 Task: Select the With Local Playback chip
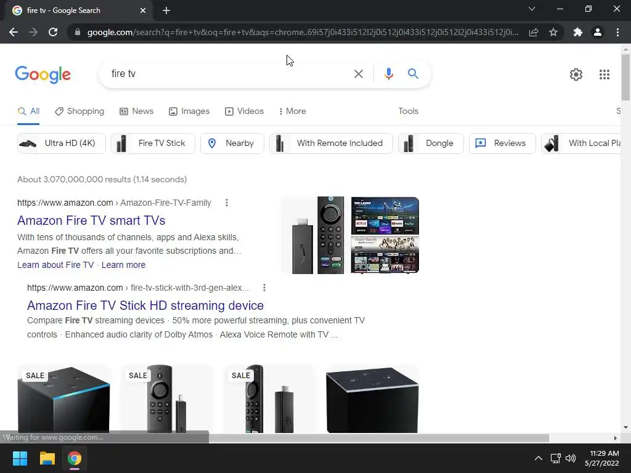581,143
